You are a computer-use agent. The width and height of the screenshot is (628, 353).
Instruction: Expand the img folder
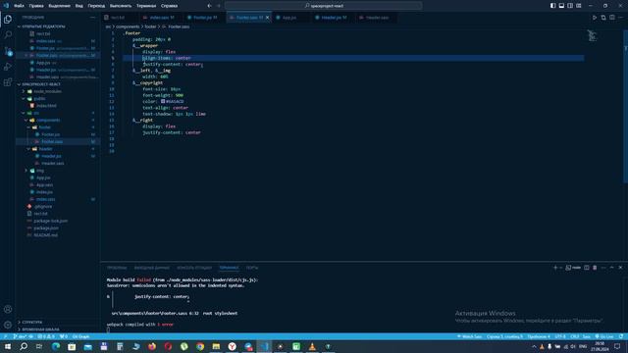tap(40, 171)
